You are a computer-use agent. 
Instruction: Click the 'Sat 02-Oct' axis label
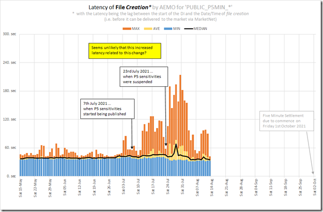[314, 187]
